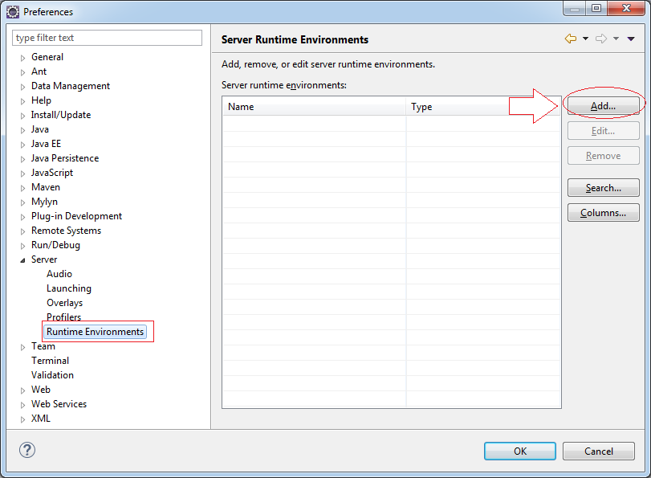651x478 pixels.
Task: Select Launching under Server
Action: [69, 288]
